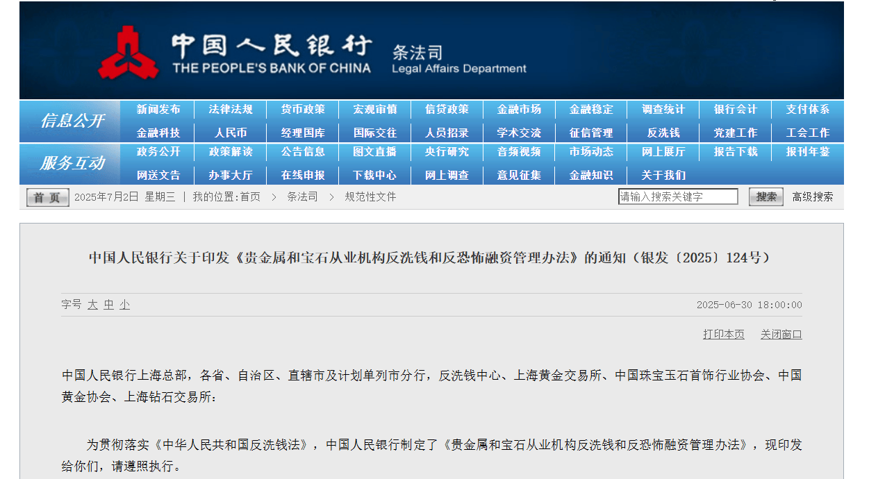Focus the search keyword input field
Viewport: 869px width, 479px height.
[678, 196]
